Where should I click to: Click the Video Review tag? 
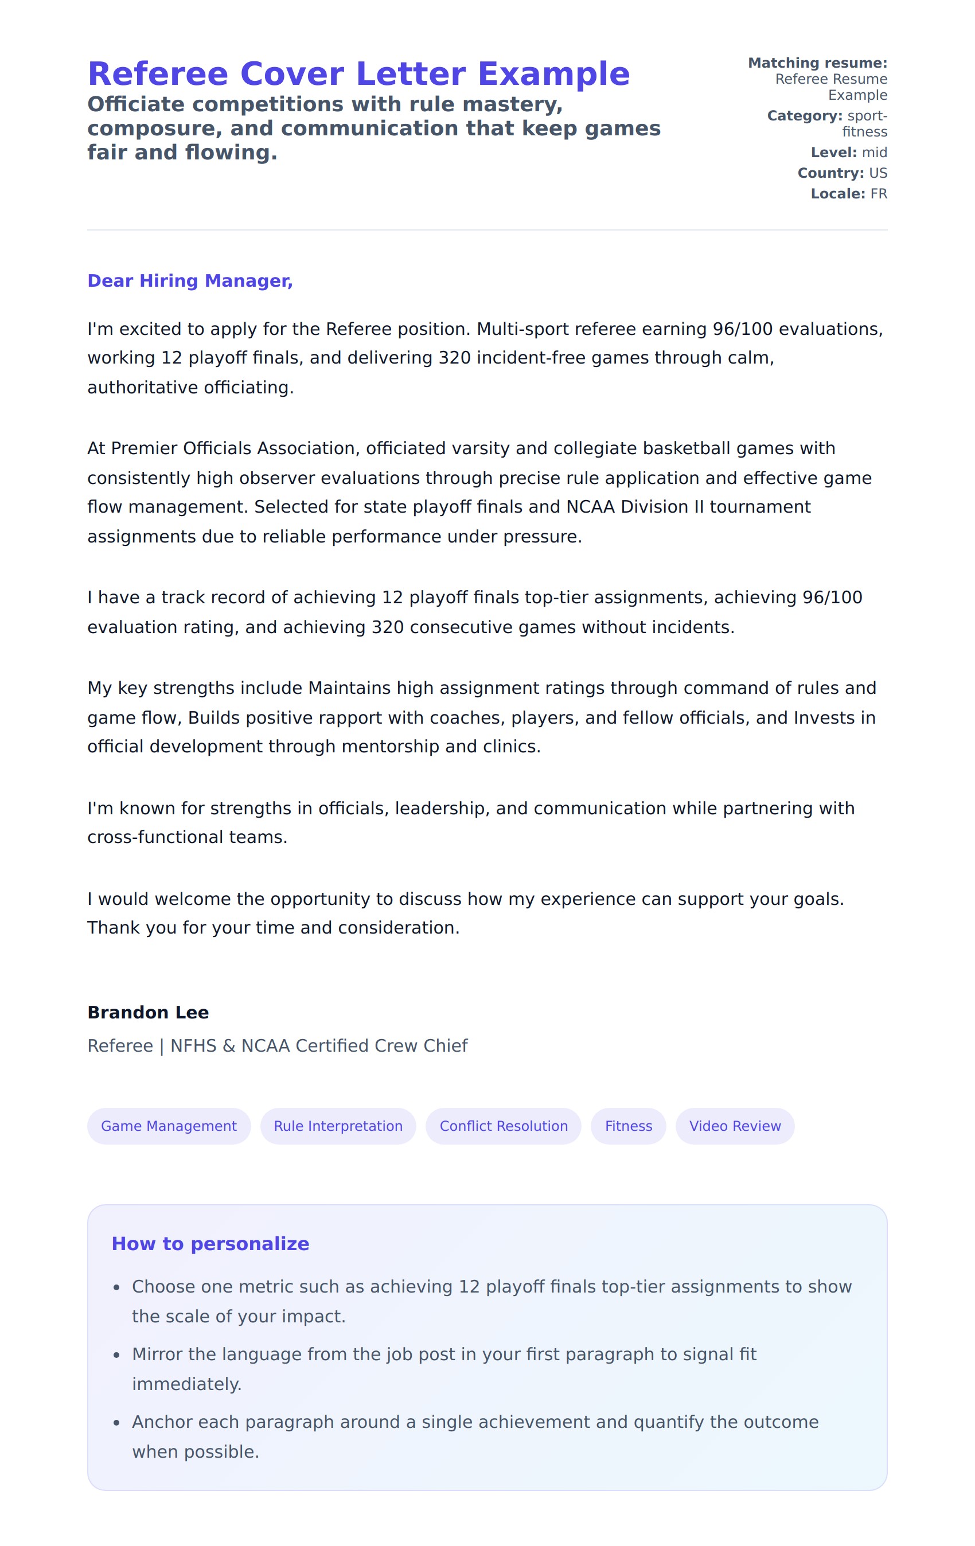point(735,1126)
